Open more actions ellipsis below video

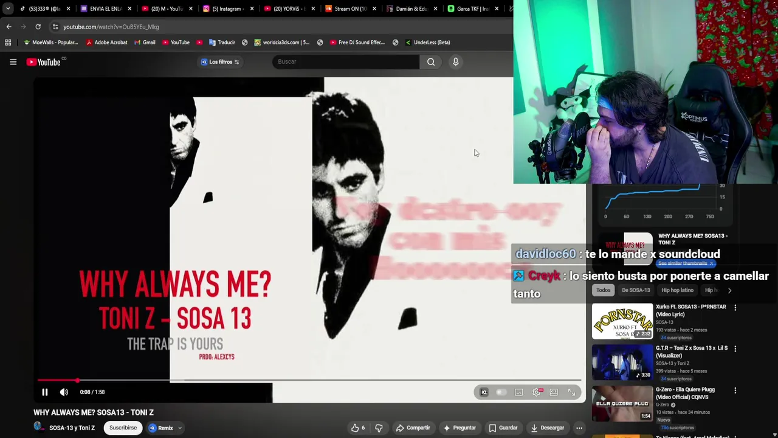click(579, 428)
